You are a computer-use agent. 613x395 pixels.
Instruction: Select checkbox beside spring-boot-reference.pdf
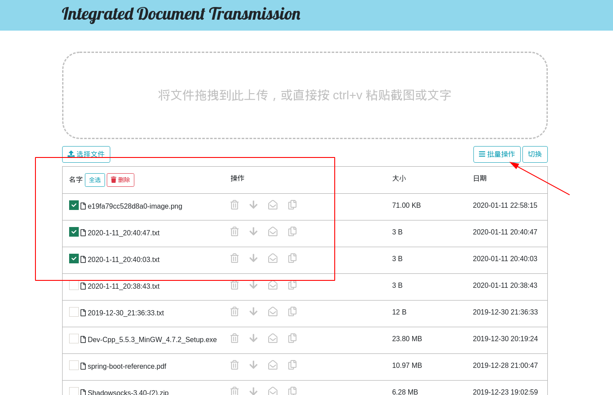pos(74,365)
